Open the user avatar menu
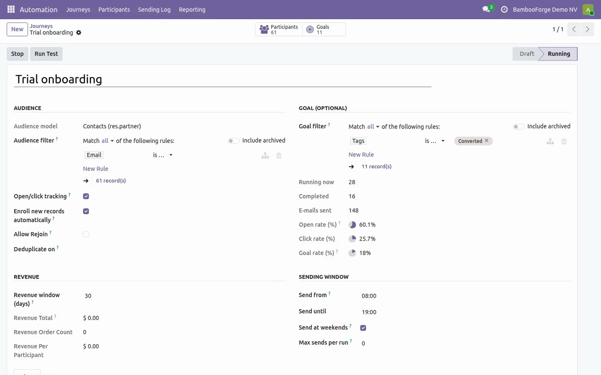601x375 pixels. click(x=588, y=9)
